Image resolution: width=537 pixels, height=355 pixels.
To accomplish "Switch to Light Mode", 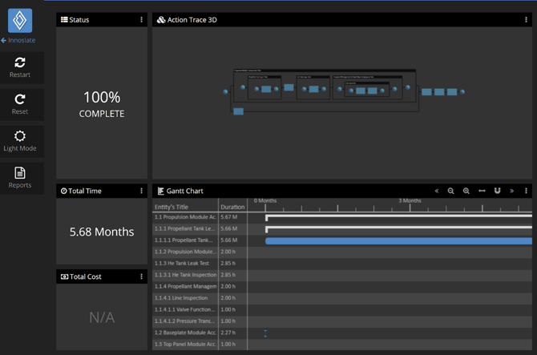I will click(x=20, y=141).
